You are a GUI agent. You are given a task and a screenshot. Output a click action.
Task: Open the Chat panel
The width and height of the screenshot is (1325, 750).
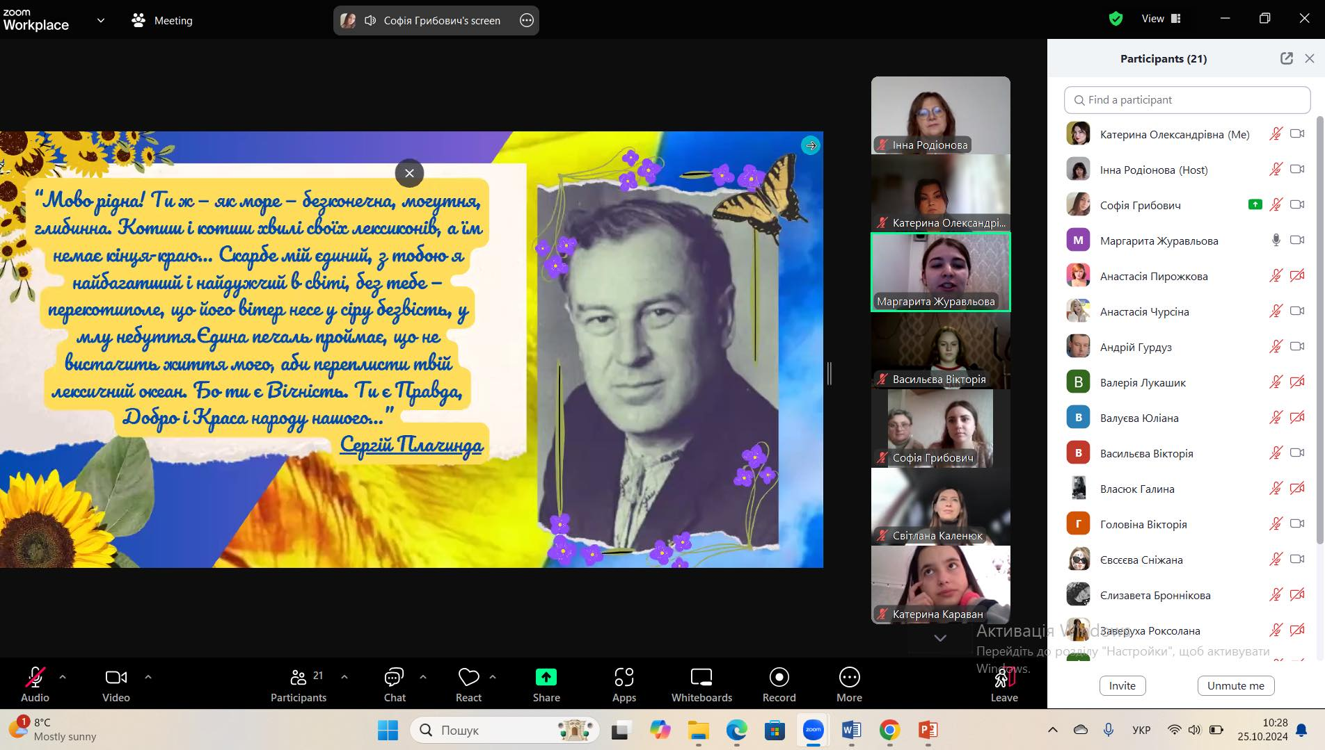click(395, 685)
